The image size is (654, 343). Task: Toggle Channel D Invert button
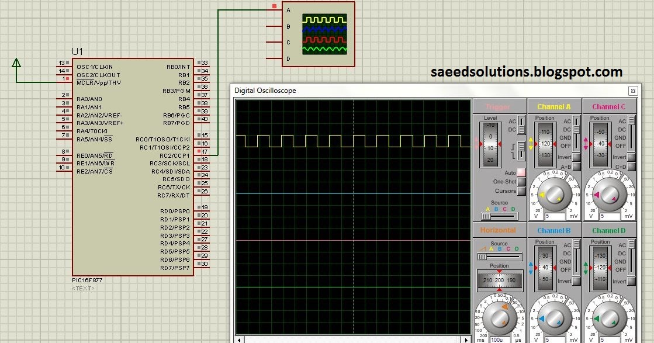coord(631,281)
